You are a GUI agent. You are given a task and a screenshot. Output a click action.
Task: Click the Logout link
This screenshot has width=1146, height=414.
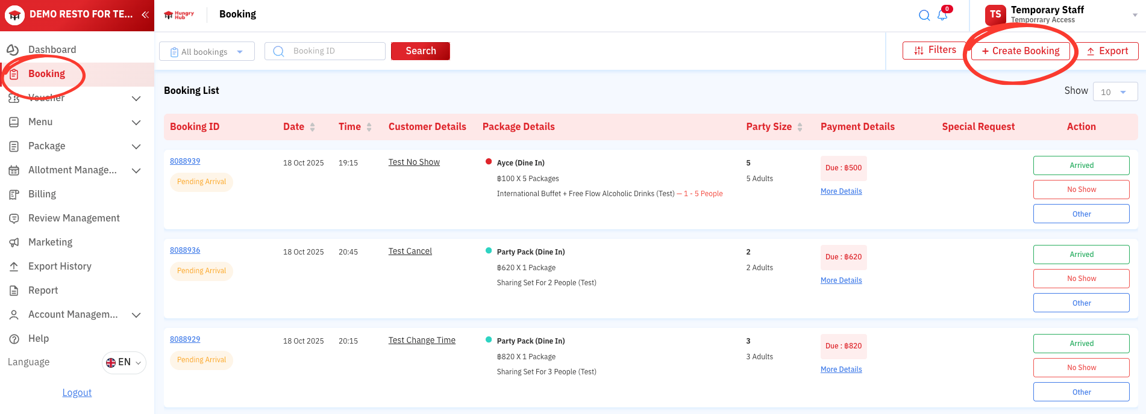coord(77,392)
